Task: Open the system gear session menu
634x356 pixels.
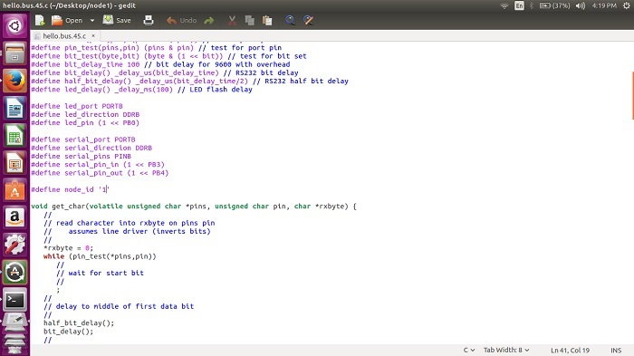Action: pos(627,5)
